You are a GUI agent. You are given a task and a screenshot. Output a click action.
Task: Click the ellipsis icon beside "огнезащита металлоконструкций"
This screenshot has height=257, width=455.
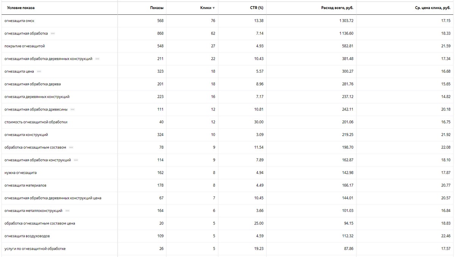point(67,211)
